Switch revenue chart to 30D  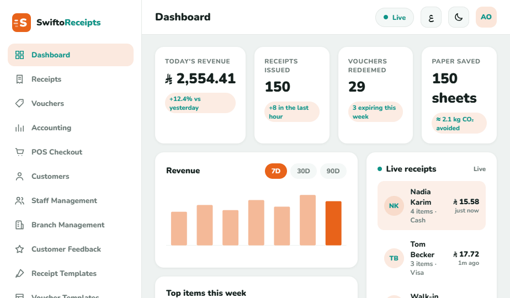(304, 171)
